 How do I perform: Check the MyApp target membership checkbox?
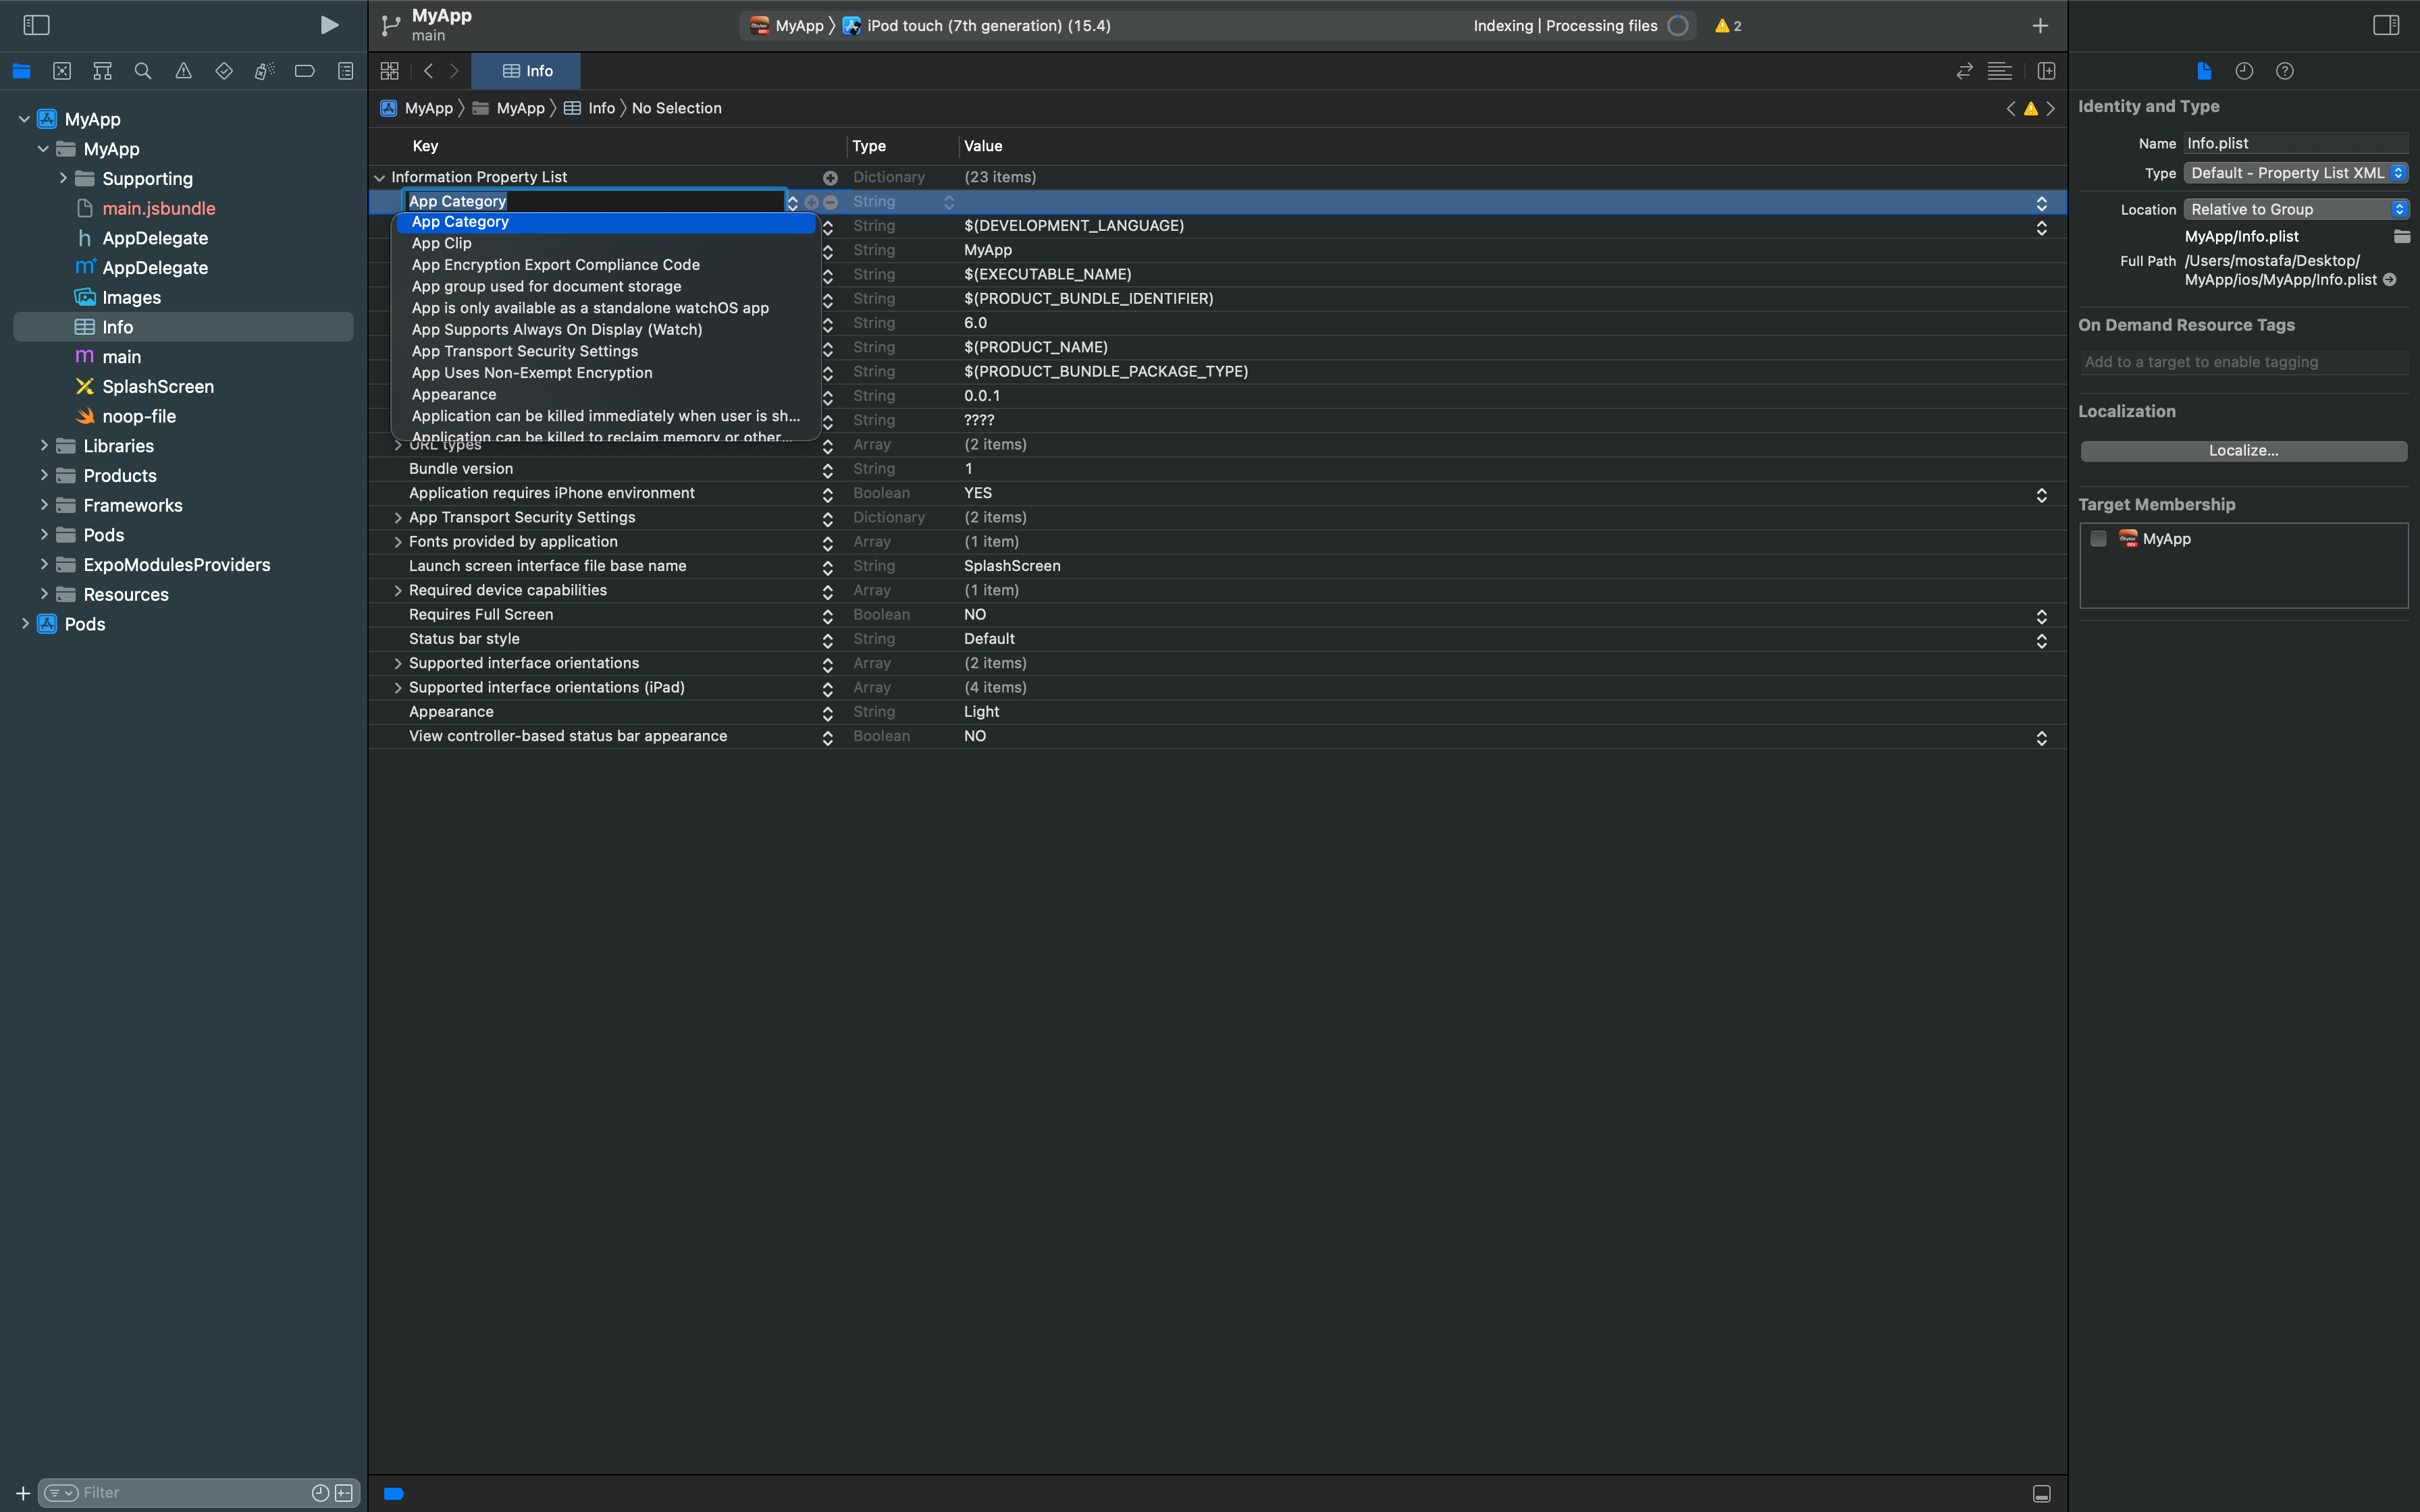(2098, 539)
